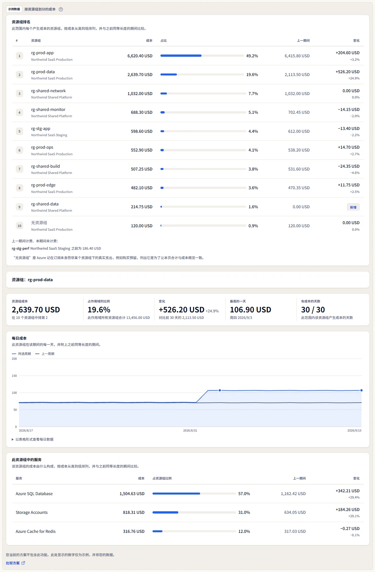Click the 资源组:rg-prod-data heading
Screen dimensions: 375x572
(x=32, y=280)
